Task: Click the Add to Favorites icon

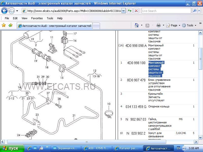Action: pyautogui.click(x=10, y=25)
